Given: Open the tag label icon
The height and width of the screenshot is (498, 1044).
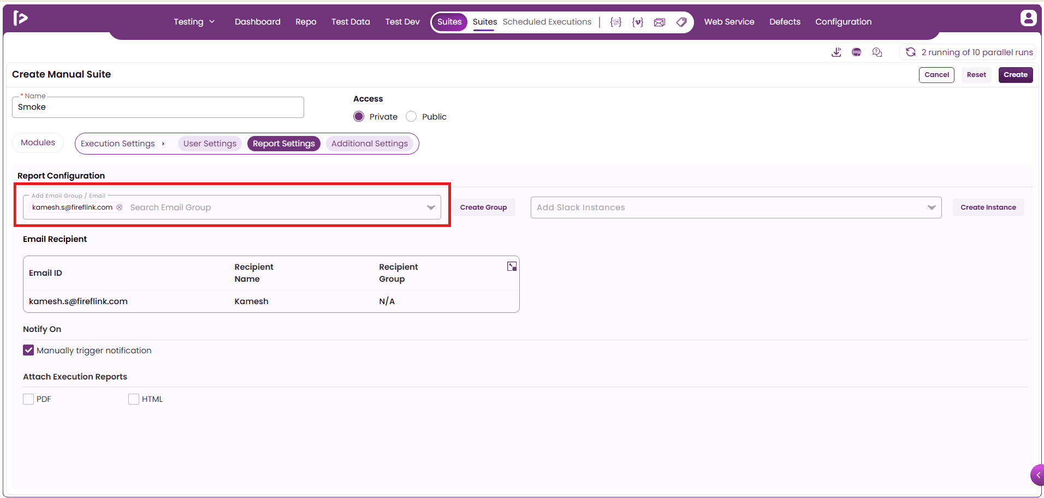Looking at the screenshot, I should (x=681, y=22).
